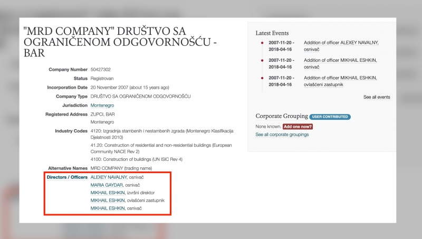Open event MIKHAIL ESHKIN ovlašćeni zastupnik
The image size is (422, 239).
pos(340,81)
